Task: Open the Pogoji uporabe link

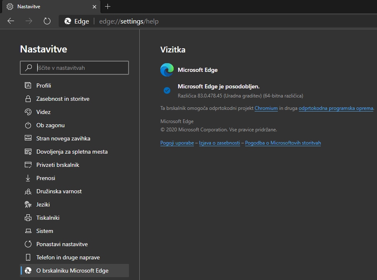Action: coord(177,143)
